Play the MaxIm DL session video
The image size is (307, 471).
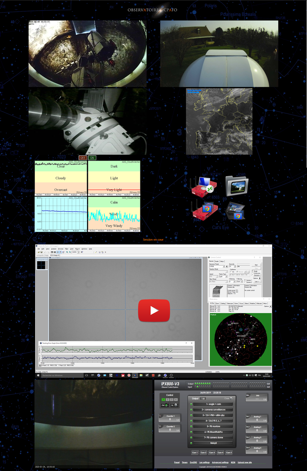[154, 310]
